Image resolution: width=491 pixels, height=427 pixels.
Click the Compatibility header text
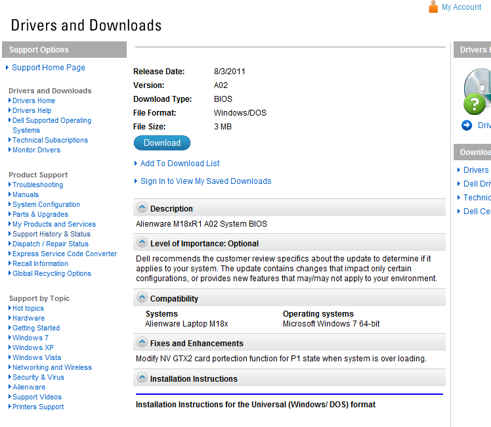(174, 298)
